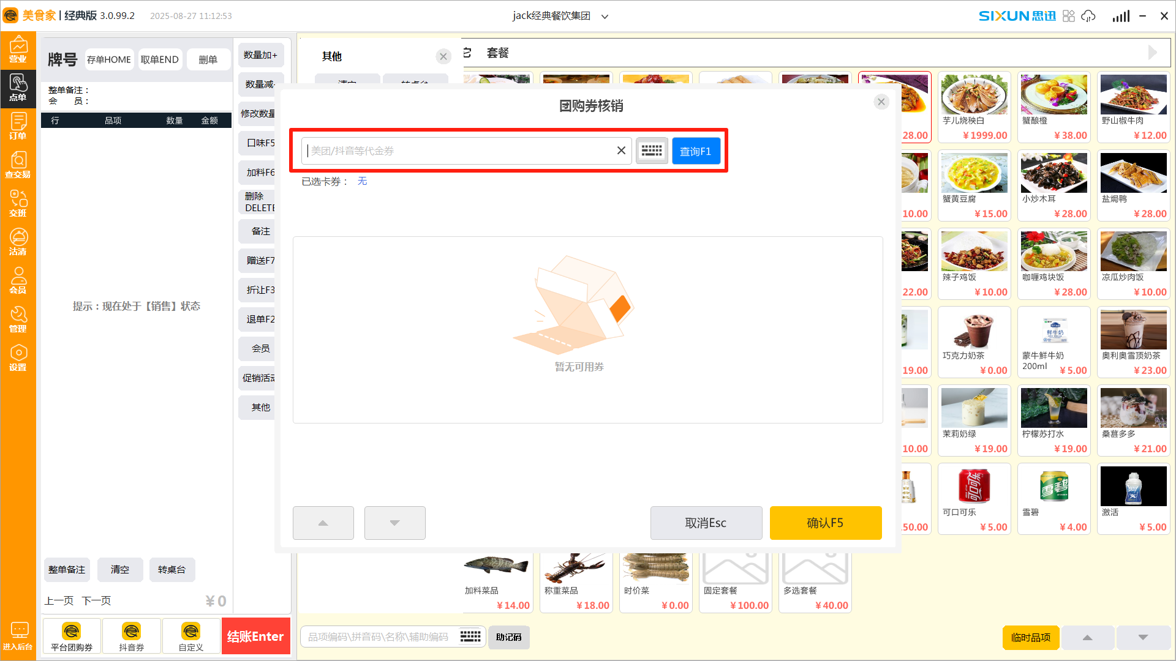The image size is (1176, 661).
Task: Open the 查交易 transaction lookup icon
Action: 18,165
